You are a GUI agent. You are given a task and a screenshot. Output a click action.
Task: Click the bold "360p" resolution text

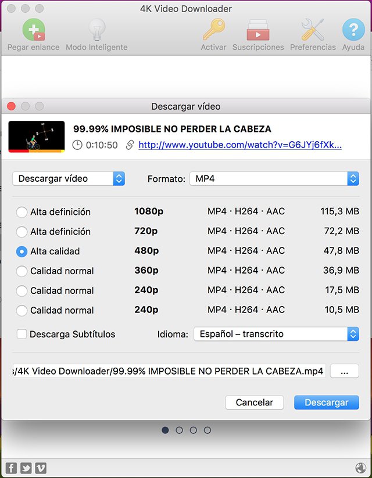146,271
